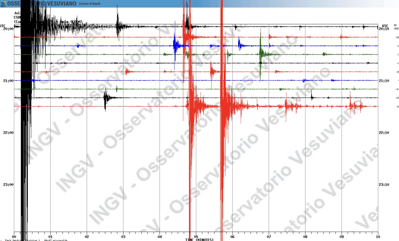
Task: Click minute "10" on the time axis
Action: (x=378, y=237)
